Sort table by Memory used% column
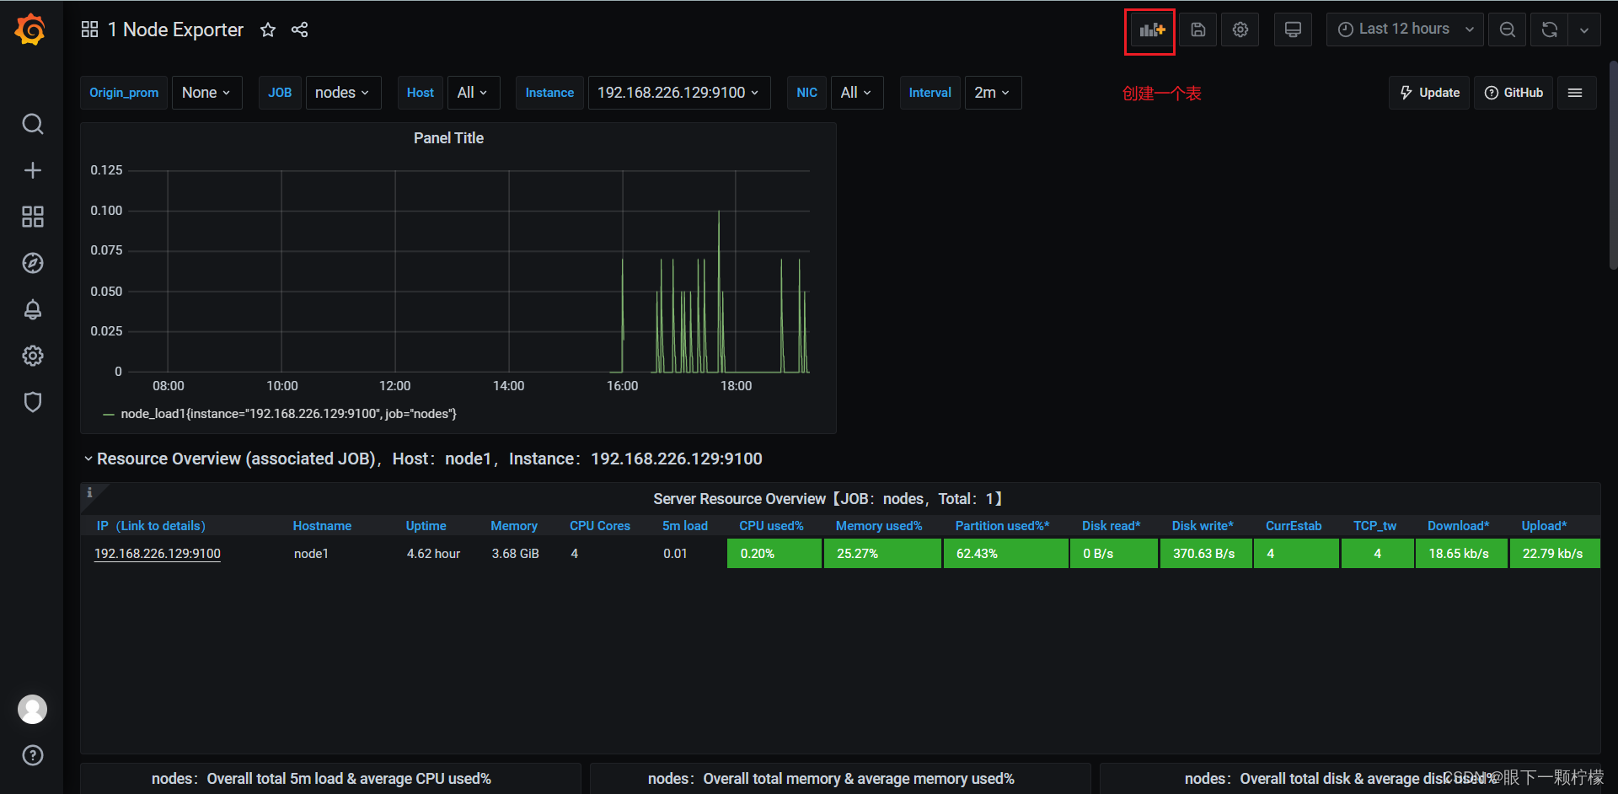Image resolution: width=1618 pixels, height=794 pixels. [x=879, y=526]
